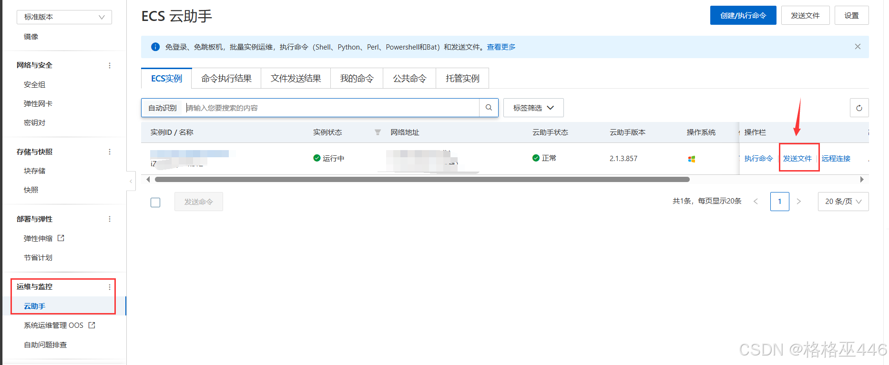Click the 网络地址 column header
The image size is (889, 365).
[x=405, y=132]
